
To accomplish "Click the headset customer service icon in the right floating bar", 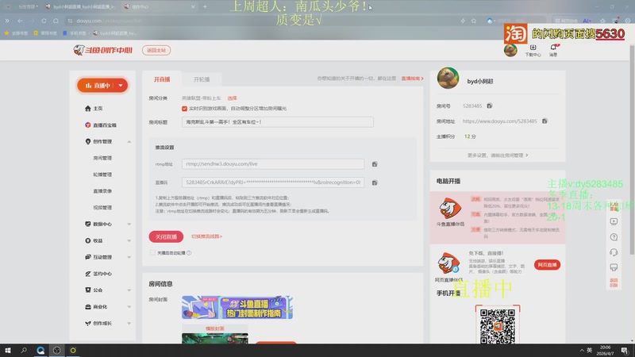I will click(x=614, y=252).
